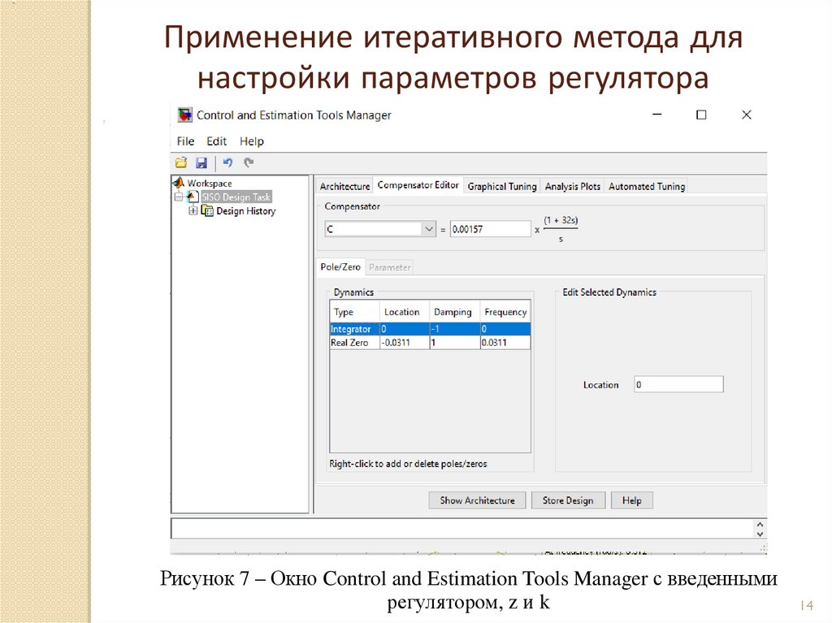Open the File menu
This screenshot has width=832, height=623.
pyautogui.click(x=185, y=141)
